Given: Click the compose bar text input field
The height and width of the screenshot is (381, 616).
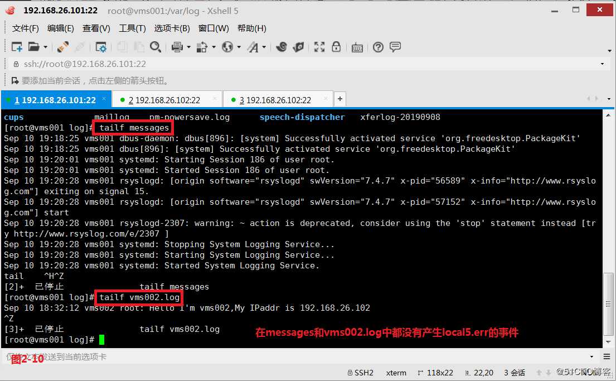Looking at the screenshot, I should (x=295, y=356).
